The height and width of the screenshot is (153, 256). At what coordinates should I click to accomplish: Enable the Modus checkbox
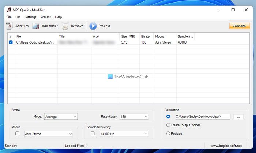pos(17,134)
